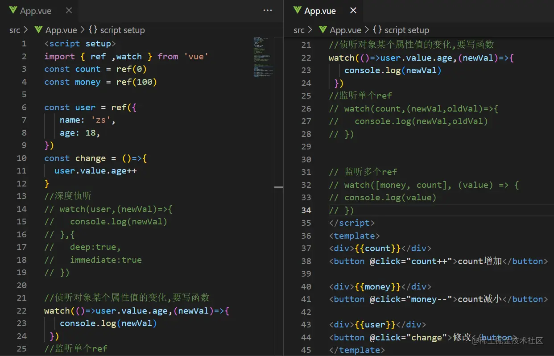Click '// watch(count,(newVal,oldVal)=>{' comment line 26
Screen dimensions: 554x356
click(413, 109)
